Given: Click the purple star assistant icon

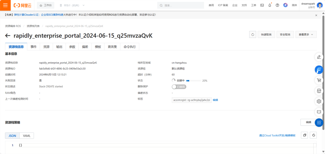Looking at the screenshot, I should point(285,5).
